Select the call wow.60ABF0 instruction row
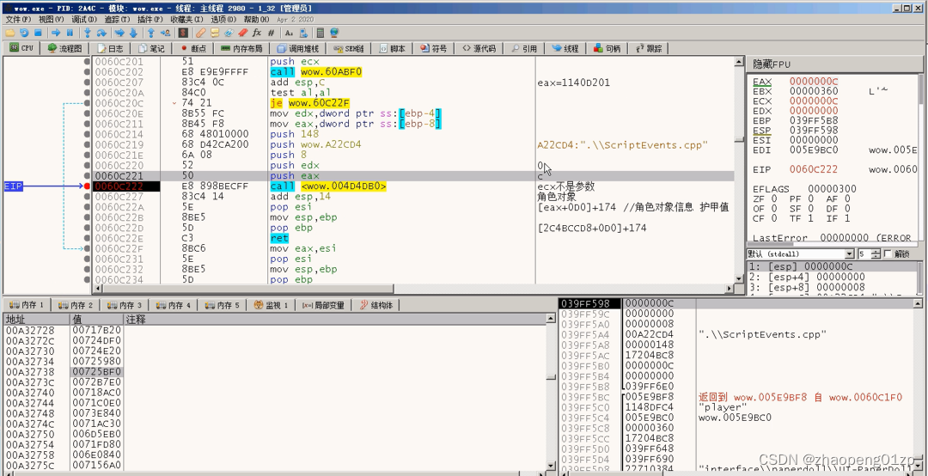 (x=412, y=72)
